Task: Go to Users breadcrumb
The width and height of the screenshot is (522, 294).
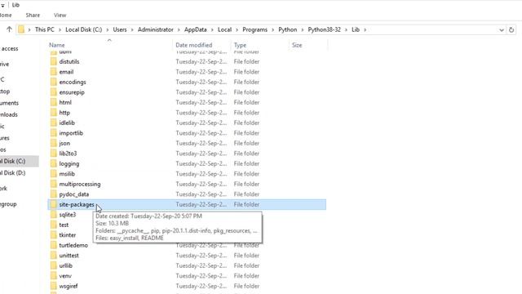Action: [x=120, y=29]
